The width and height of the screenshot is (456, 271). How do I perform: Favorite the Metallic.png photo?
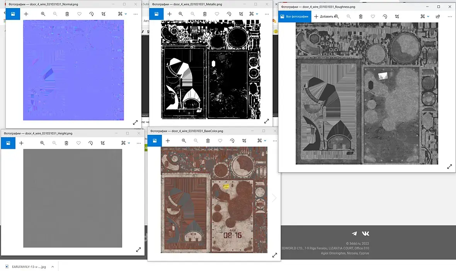point(217,14)
